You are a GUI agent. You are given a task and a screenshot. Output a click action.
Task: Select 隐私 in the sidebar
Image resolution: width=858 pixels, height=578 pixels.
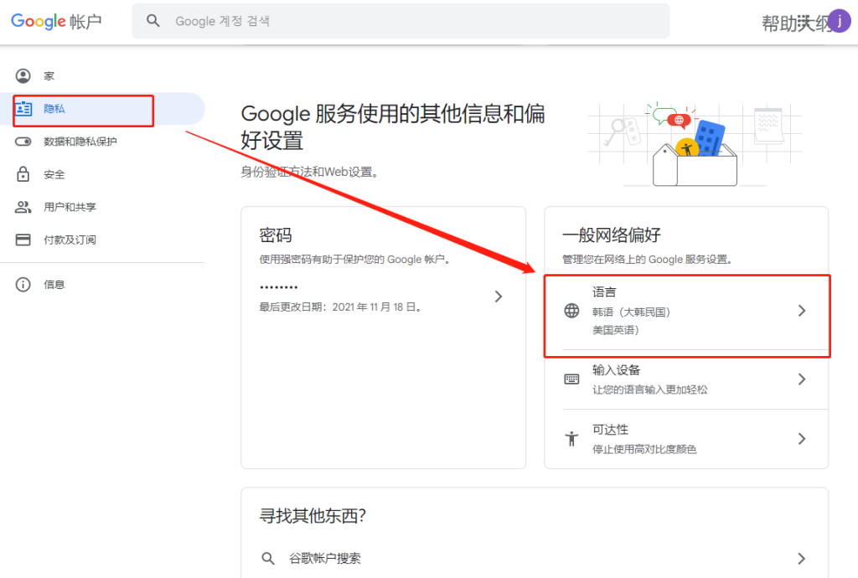pyautogui.click(x=102, y=109)
